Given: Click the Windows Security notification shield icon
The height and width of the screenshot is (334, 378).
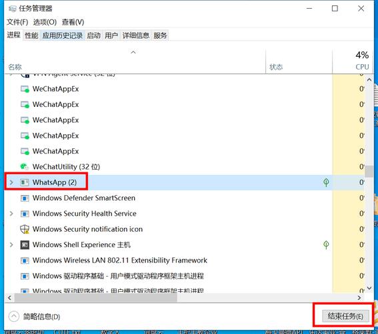Looking at the screenshot, I should tap(25, 229).
